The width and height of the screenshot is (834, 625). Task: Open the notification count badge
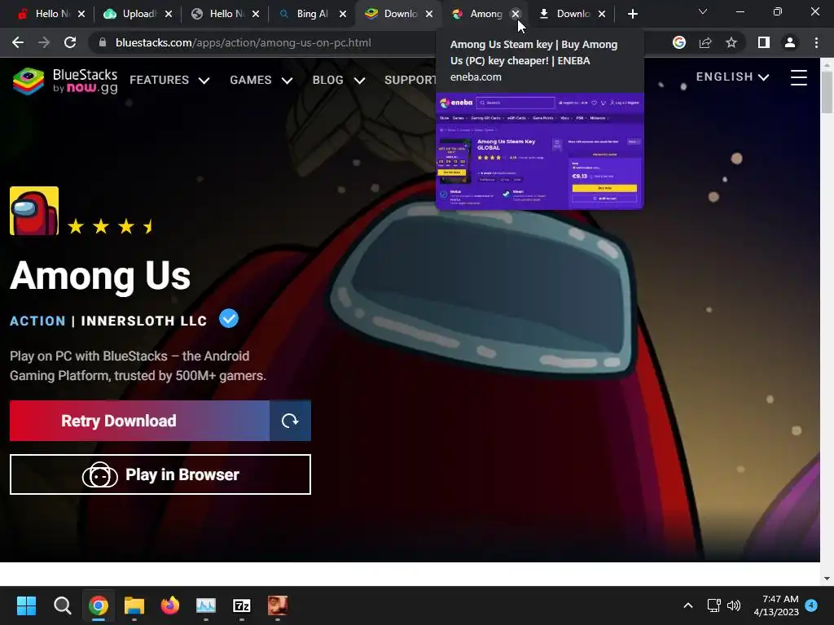(811, 605)
